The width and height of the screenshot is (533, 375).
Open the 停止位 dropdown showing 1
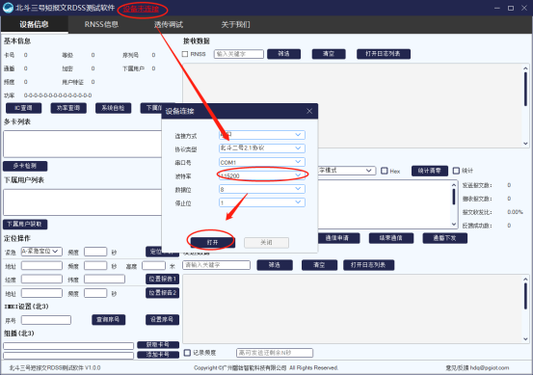click(262, 202)
